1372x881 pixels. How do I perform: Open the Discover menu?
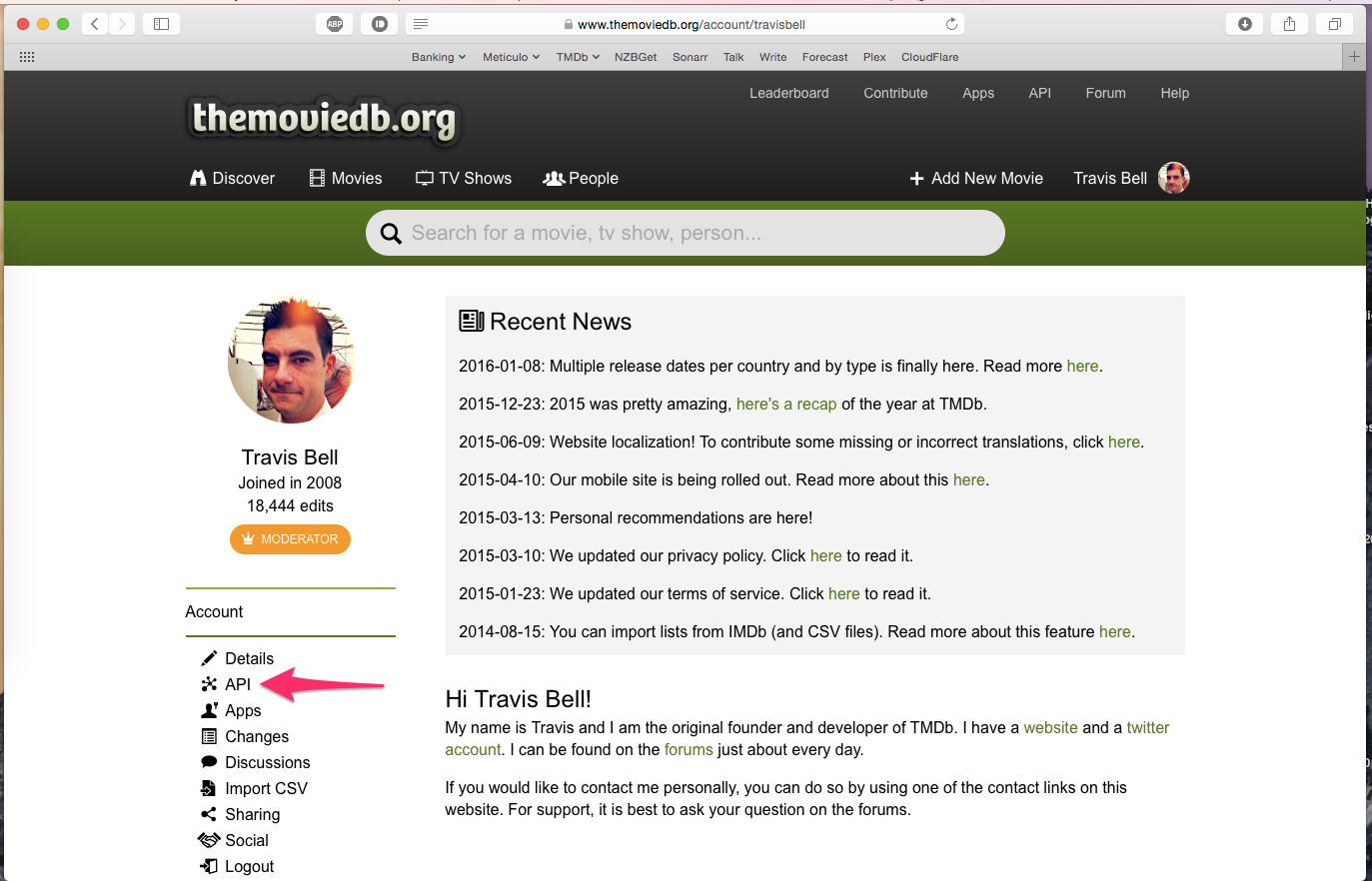tap(232, 178)
